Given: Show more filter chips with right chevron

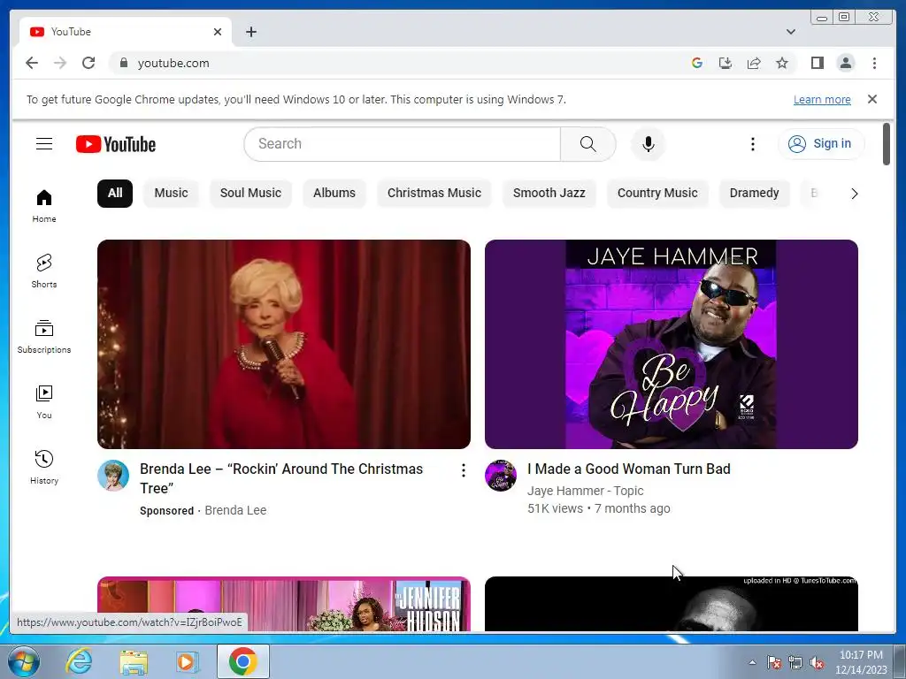Looking at the screenshot, I should pyautogui.click(x=854, y=194).
